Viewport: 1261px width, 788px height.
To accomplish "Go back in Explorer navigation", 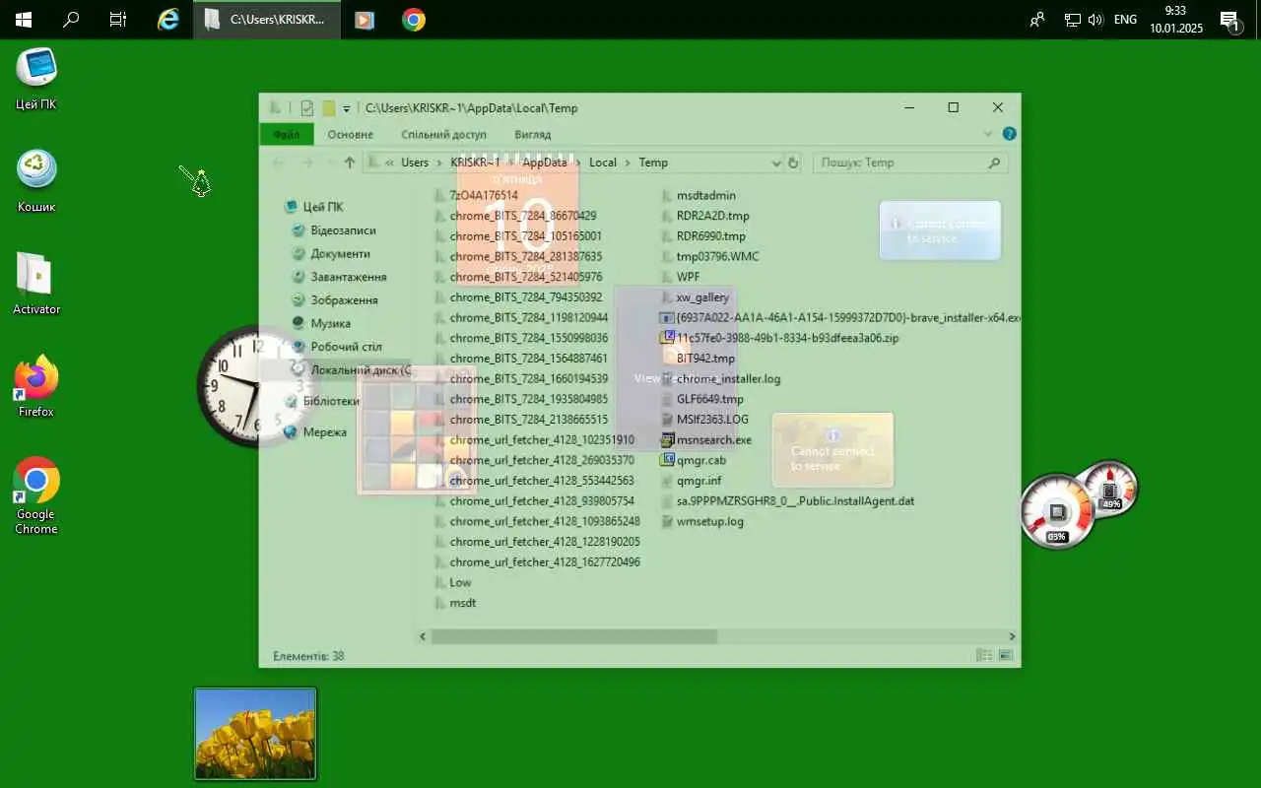I will coord(278,163).
